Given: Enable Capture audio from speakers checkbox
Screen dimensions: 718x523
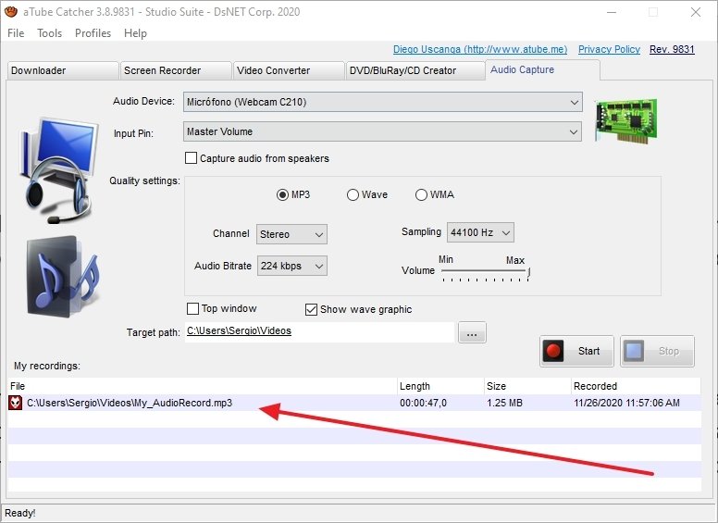Looking at the screenshot, I should pos(191,158).
